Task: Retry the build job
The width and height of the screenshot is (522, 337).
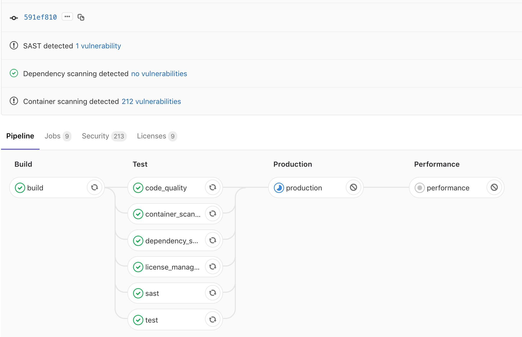Action: pos(94,188)
